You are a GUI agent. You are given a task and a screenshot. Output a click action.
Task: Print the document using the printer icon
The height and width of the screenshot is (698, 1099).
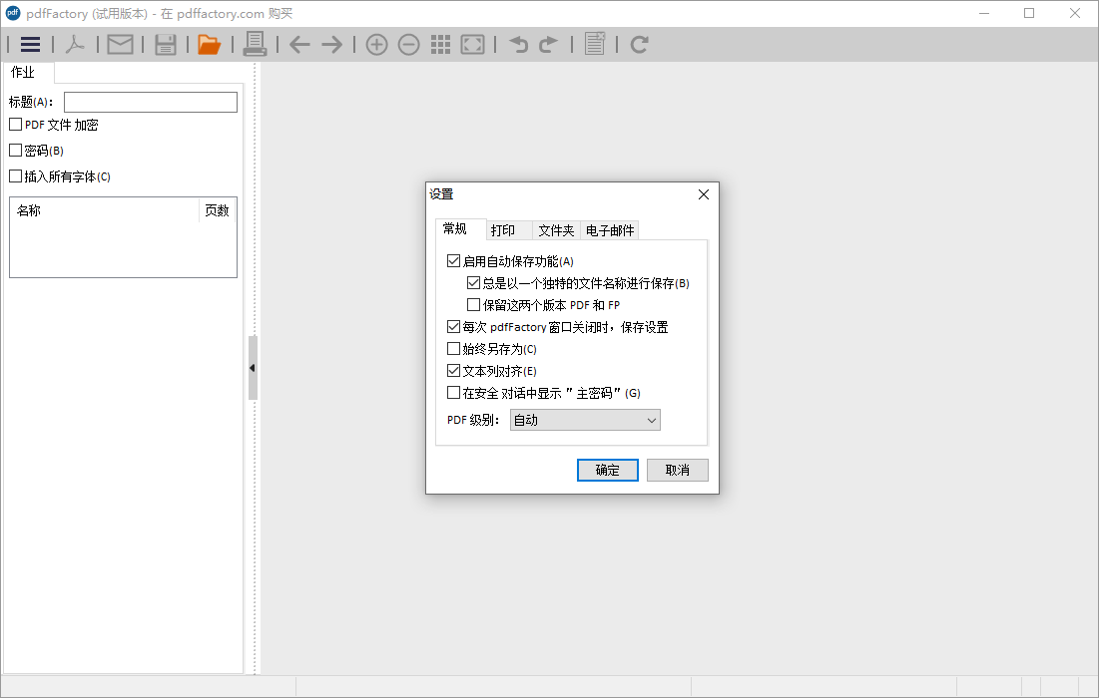[x=255, y=44]
